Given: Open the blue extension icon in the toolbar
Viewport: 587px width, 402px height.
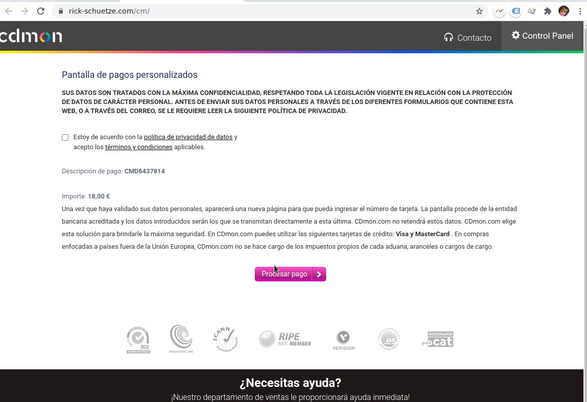Looking at the screenshot, I should click(x=516, y=11).
